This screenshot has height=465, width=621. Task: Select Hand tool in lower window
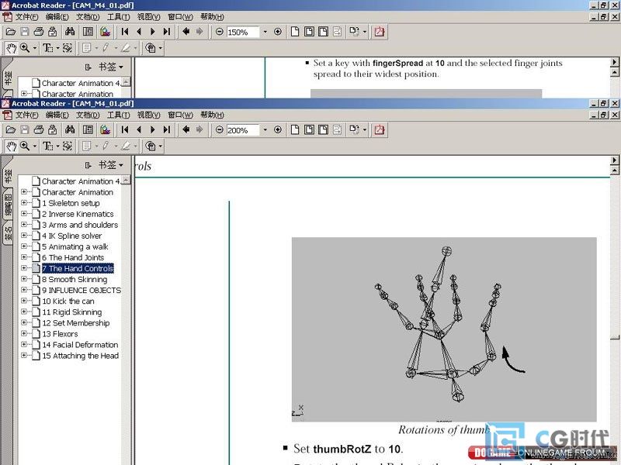[11, 146]
